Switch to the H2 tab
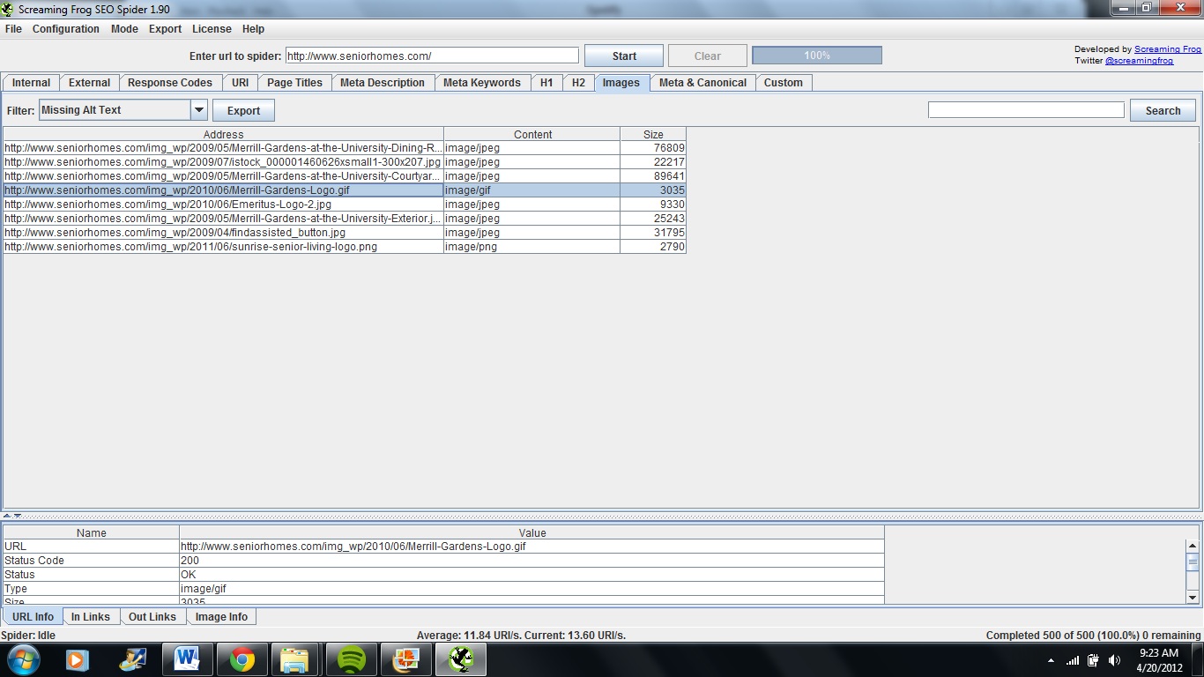Image resolution: width=1204 pixels, height=677 pixels. coord(578,83)
